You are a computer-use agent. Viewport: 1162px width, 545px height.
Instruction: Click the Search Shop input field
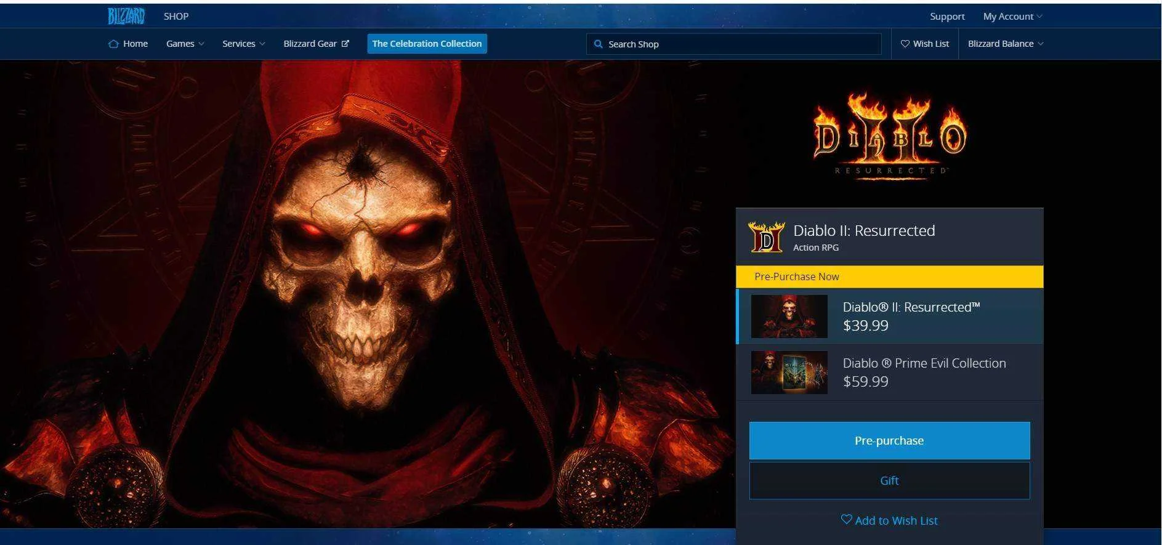tap(734, 44)
